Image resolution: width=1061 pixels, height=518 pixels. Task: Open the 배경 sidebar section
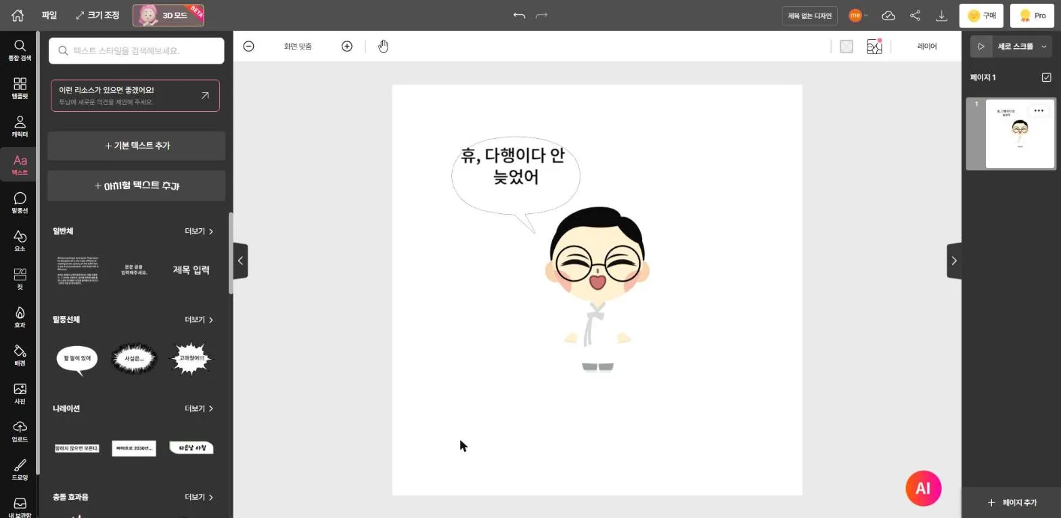[x=20, y=355]
